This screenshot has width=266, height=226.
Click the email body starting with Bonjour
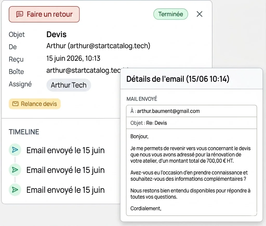[x=191, y=172]
